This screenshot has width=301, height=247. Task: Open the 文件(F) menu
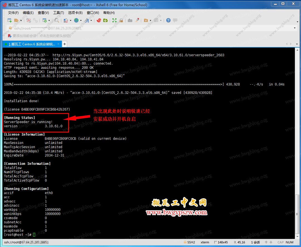pyautogui.click(x=13, y=13)
